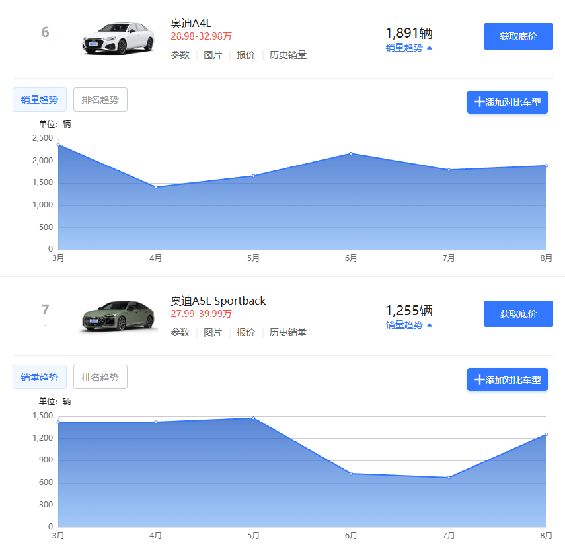Click 获取底价 button for 奥迪A4L

click(519, 36)
